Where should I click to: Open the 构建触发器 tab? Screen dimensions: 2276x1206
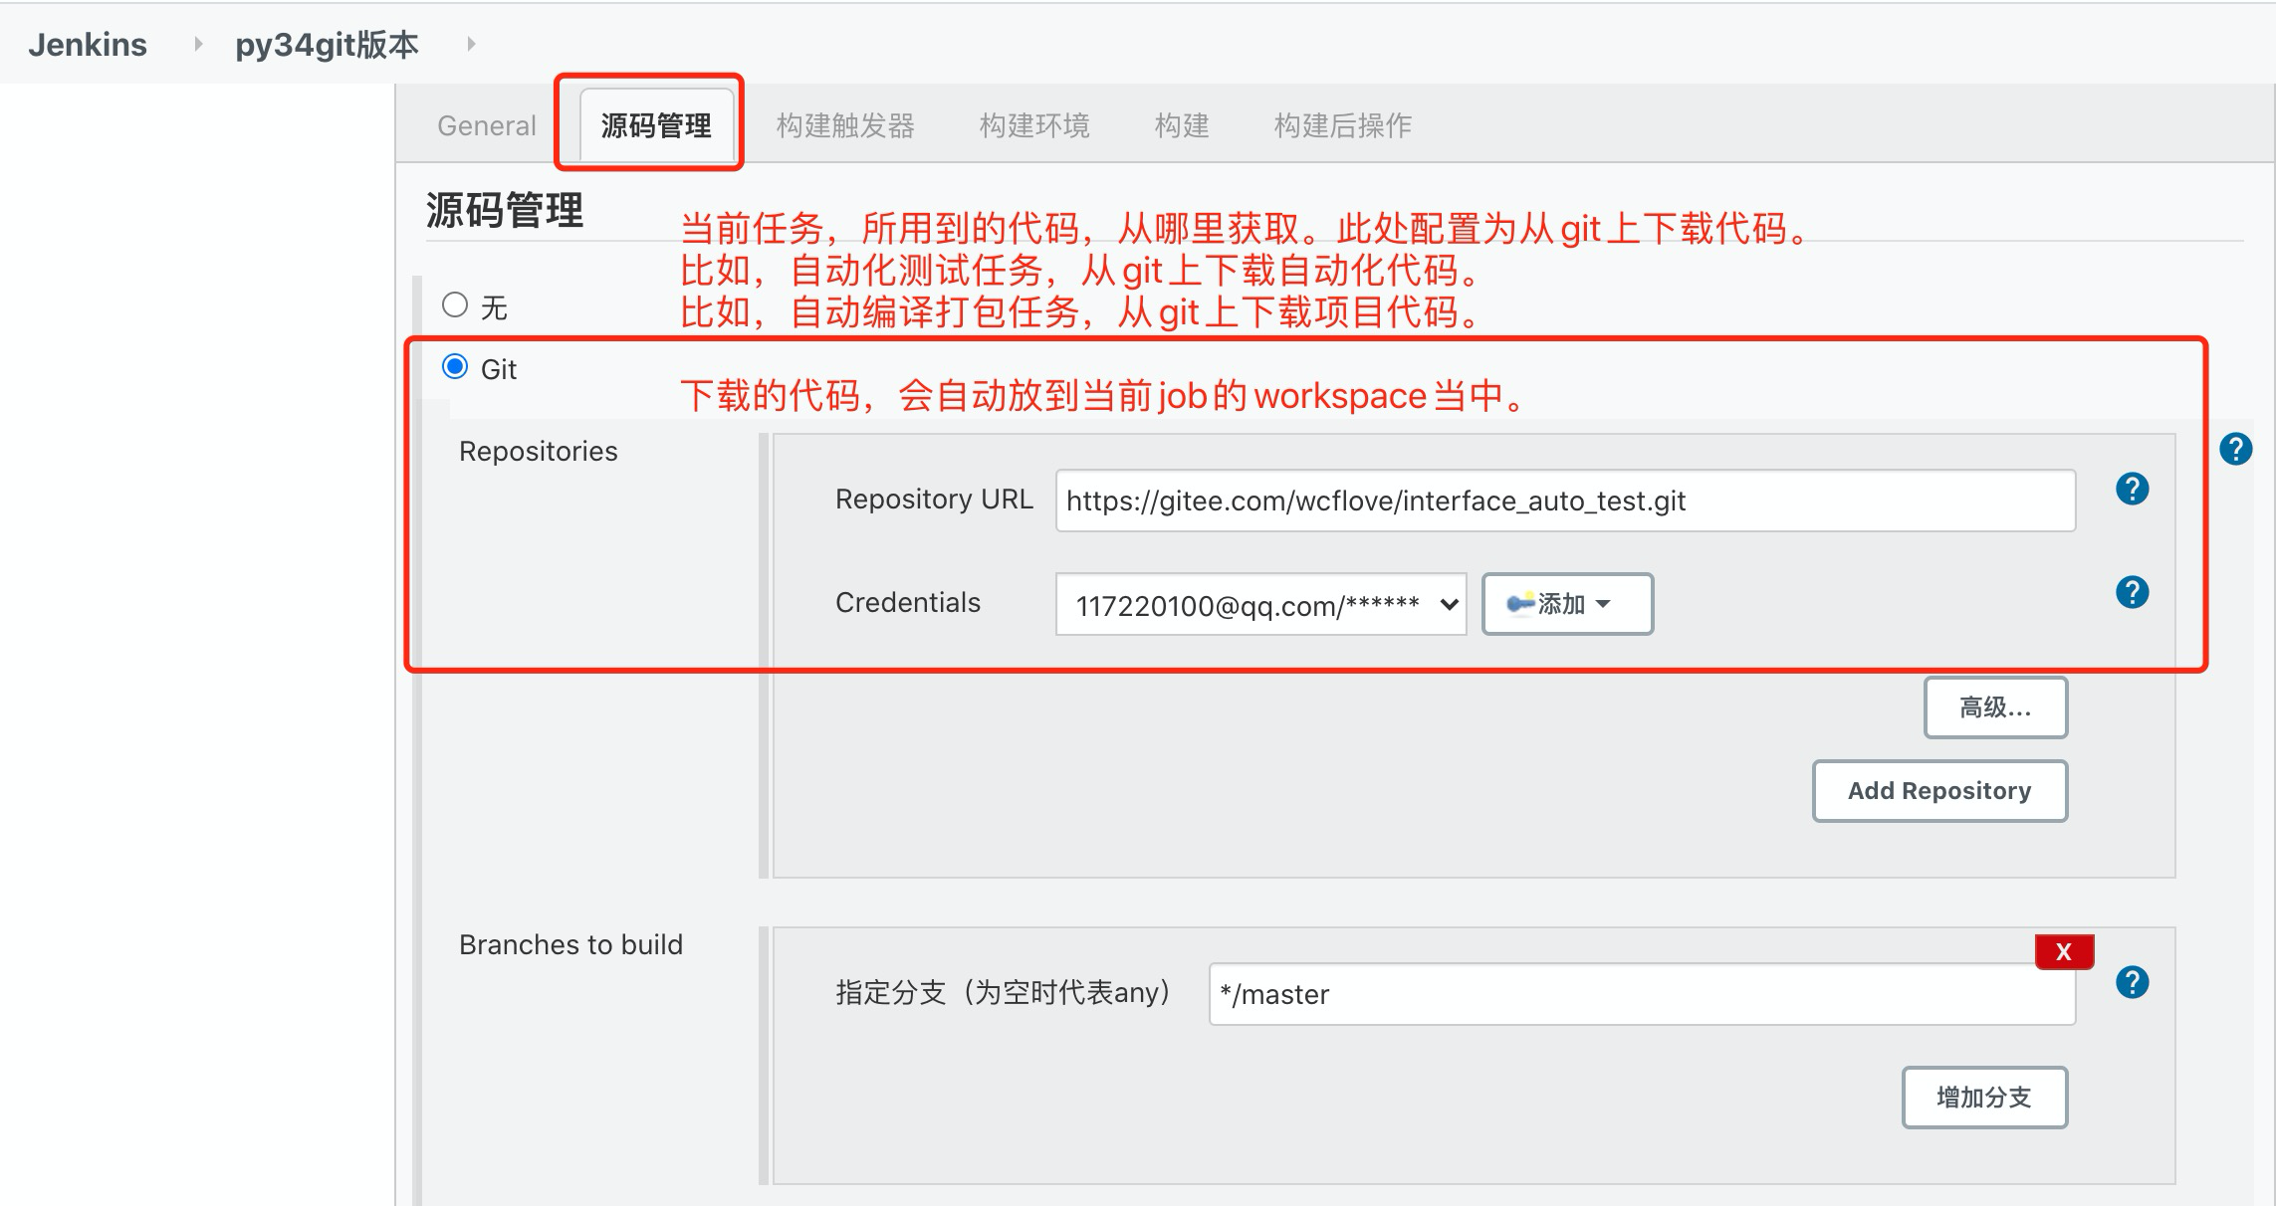(x=844, y=125)
